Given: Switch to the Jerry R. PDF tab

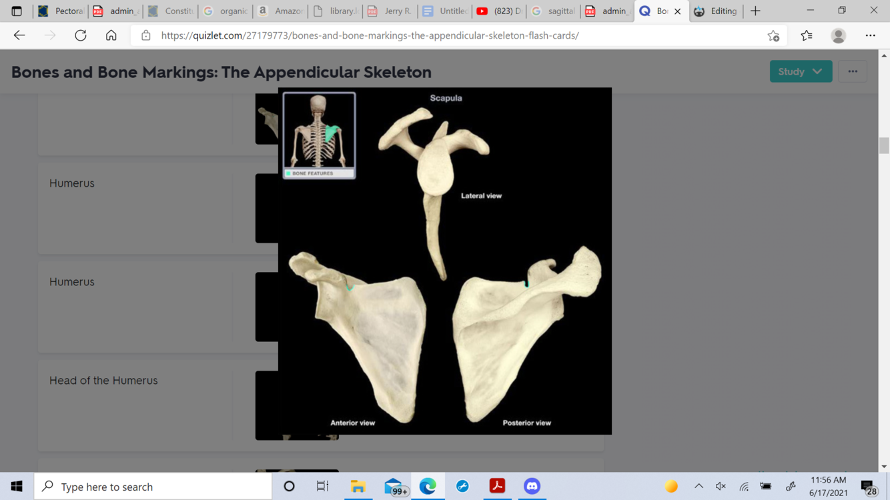Looking at the screenshot, I should coord(389,11).
